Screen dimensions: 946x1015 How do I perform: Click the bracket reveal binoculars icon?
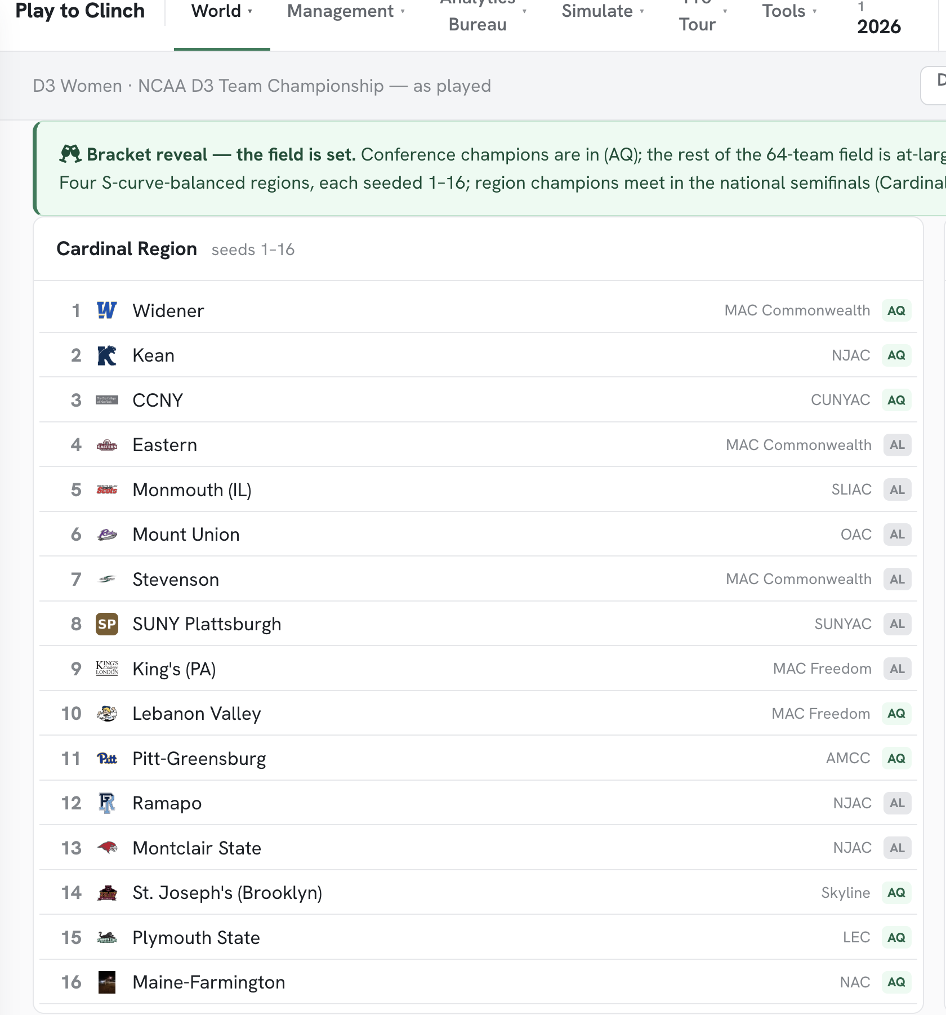[x=70, y=154]
